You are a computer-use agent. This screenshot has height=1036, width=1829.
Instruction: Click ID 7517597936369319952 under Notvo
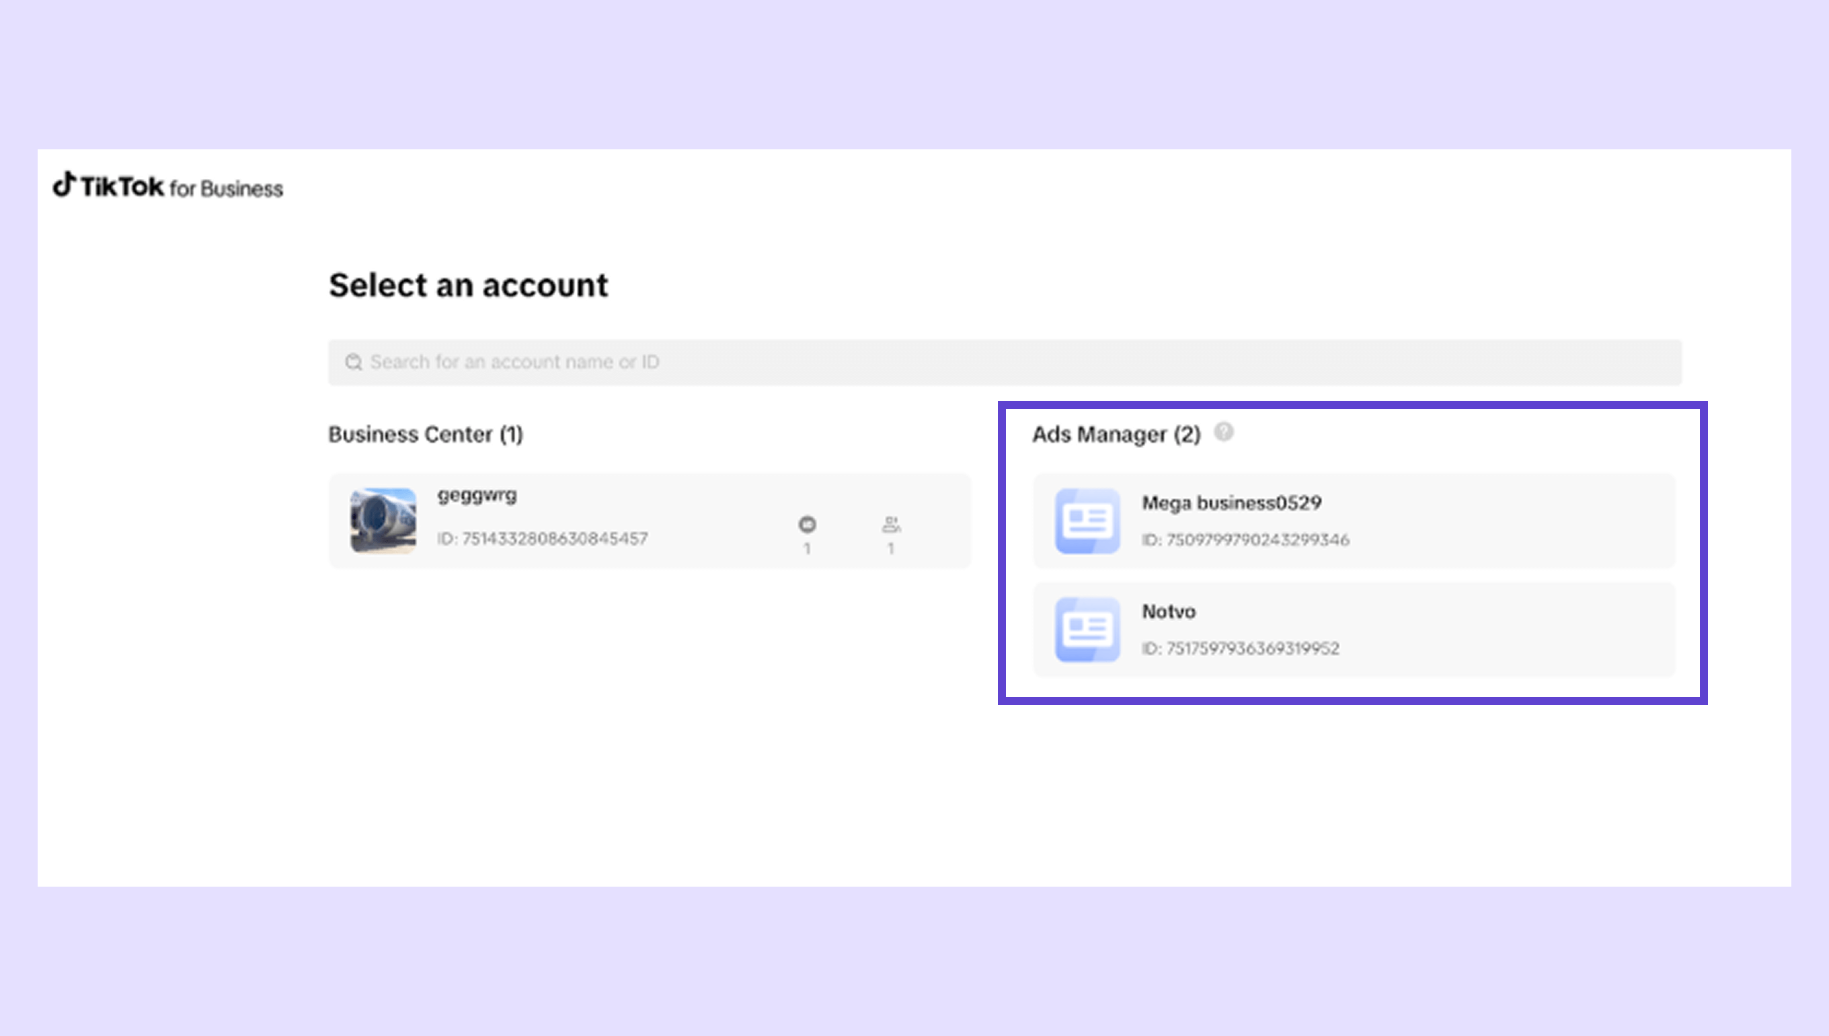coord(1240,649)
